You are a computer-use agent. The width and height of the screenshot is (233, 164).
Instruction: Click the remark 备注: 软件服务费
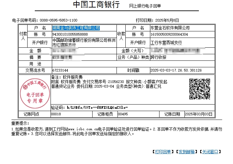pyautogui.click(x=67, y=77)
